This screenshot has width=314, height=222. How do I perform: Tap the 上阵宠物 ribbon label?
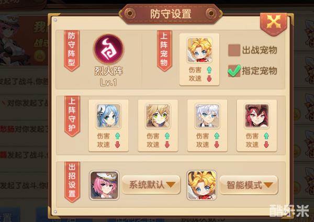tap(164, 50)
